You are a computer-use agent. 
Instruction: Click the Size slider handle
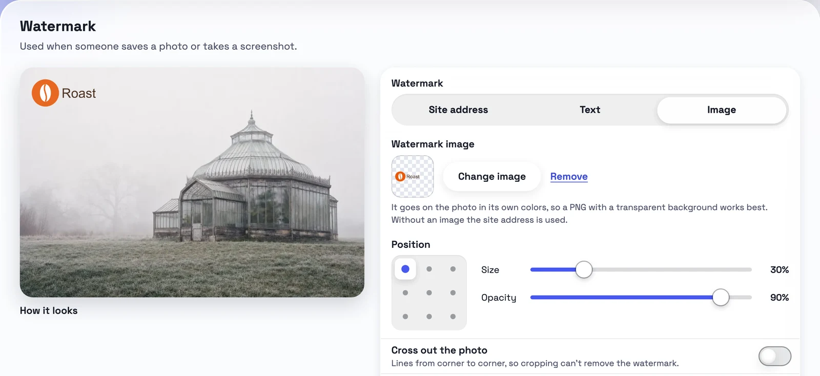coord(584,269)
